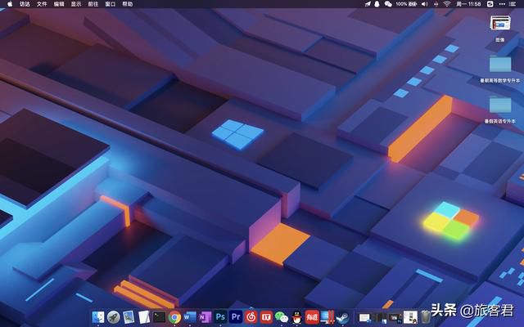Select the 暑期高等数学专升本 folder
The image size is (524, 327).
point(500,69)
